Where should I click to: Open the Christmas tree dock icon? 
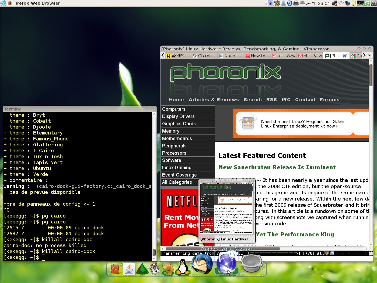pyautogui.click(x=142, y=269)
